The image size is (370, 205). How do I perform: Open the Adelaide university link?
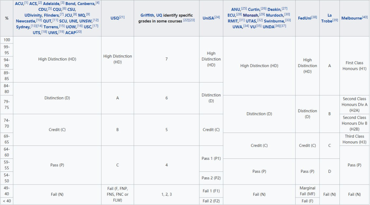(x=51, y=4)
